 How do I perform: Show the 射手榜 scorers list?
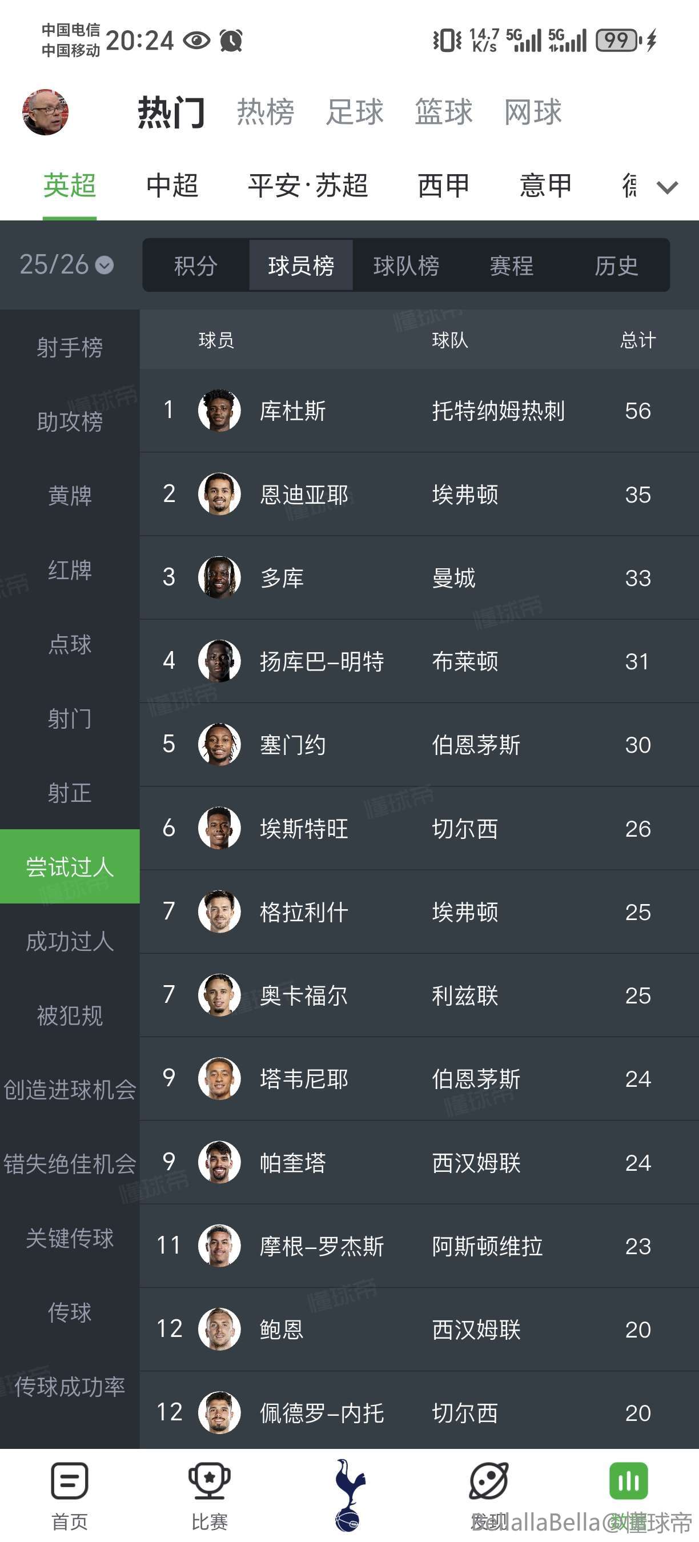click(70, 347)
